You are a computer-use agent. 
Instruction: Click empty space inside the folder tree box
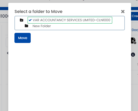coord(88,26)
